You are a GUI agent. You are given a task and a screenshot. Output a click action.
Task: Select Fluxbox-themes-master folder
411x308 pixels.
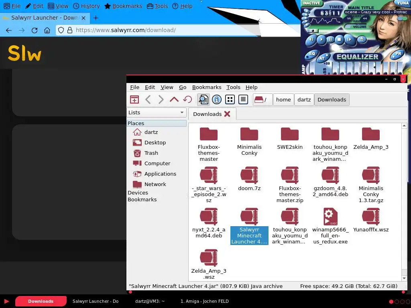209,144
